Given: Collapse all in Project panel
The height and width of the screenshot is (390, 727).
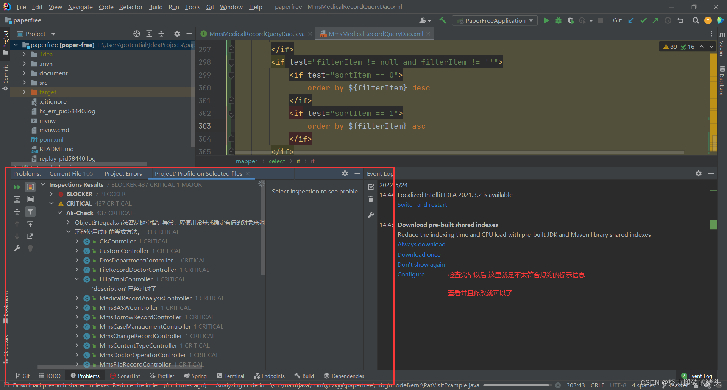Looking at the screenshot, I should click(161, 34).
